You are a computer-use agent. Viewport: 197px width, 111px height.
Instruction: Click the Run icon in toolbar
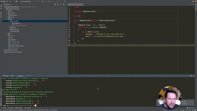[34, 1]
